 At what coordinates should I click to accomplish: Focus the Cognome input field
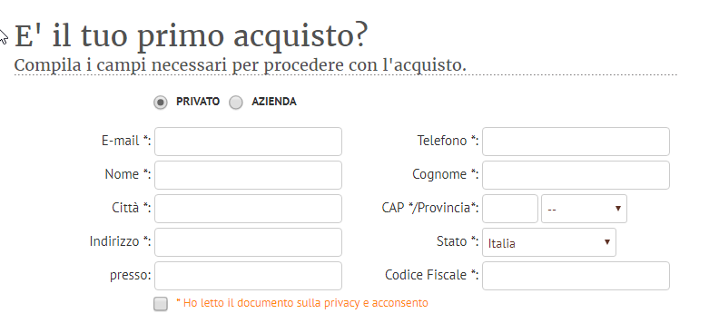pos(576,175)
